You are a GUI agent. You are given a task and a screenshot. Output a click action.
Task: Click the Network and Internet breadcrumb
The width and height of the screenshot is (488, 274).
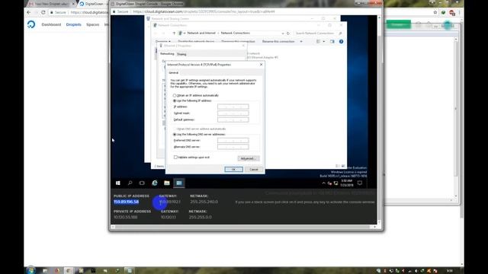point(201,33)
